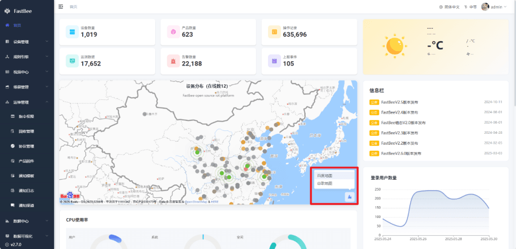Click the CPU使用率 panel heading
Viewport: 516px width, 249px height.
pos(77,220)
